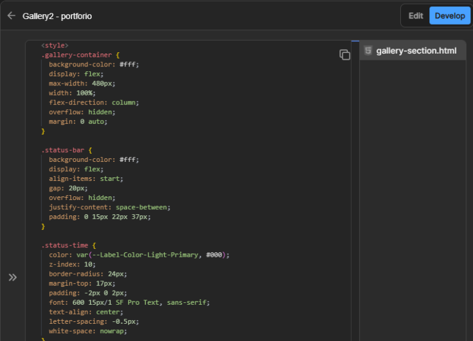Click the blue scrollbar marker atop the code panel
The width and height of the screenshot is (473, 341).
click(355, 42)
